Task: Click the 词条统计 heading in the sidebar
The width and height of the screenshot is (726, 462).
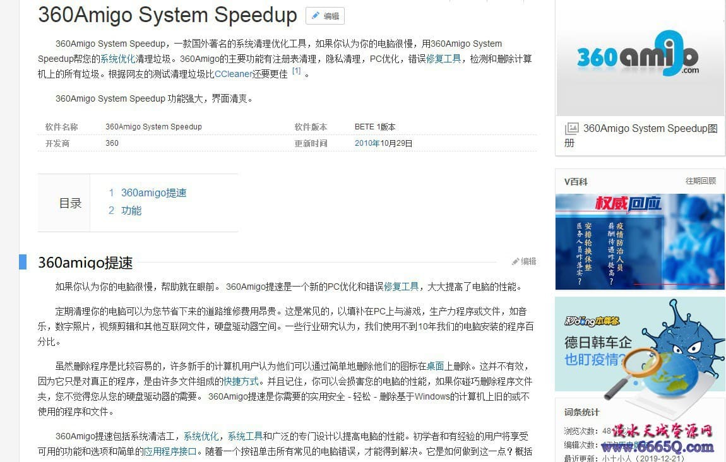Action: [x=581, y=412]
